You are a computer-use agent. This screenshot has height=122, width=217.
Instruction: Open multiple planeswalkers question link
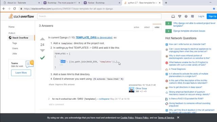(x=189, y=75)
